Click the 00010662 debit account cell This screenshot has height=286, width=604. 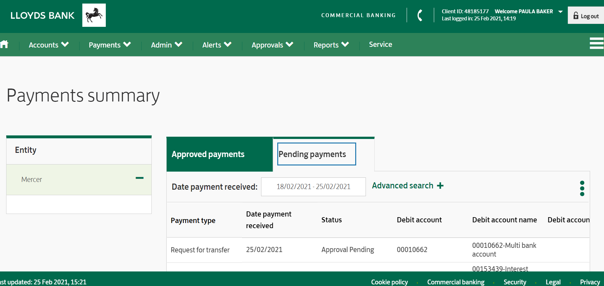[x=412, y=249]
